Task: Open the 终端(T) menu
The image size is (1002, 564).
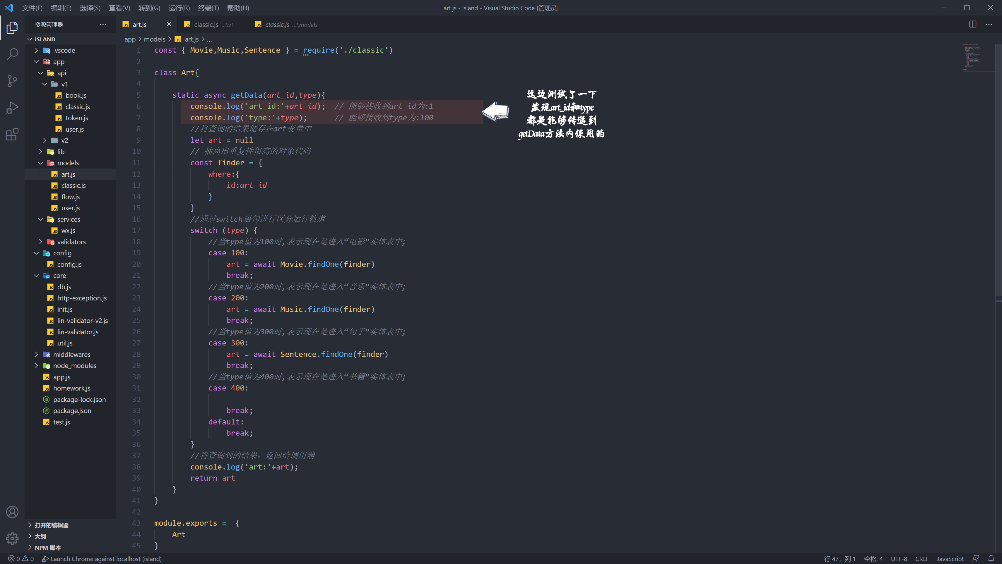Action: click(208, 8)
